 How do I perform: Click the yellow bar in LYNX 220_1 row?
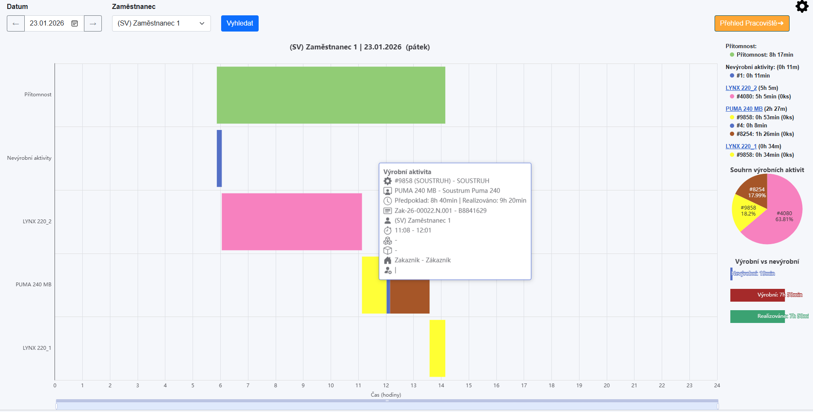(437, 348)
